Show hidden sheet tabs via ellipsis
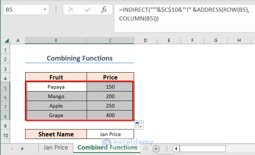 145,148
